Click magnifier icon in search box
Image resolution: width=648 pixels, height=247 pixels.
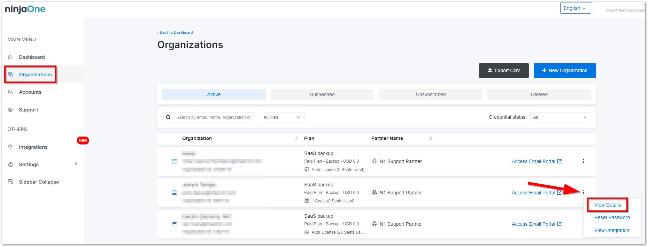[x=168, y=117]
